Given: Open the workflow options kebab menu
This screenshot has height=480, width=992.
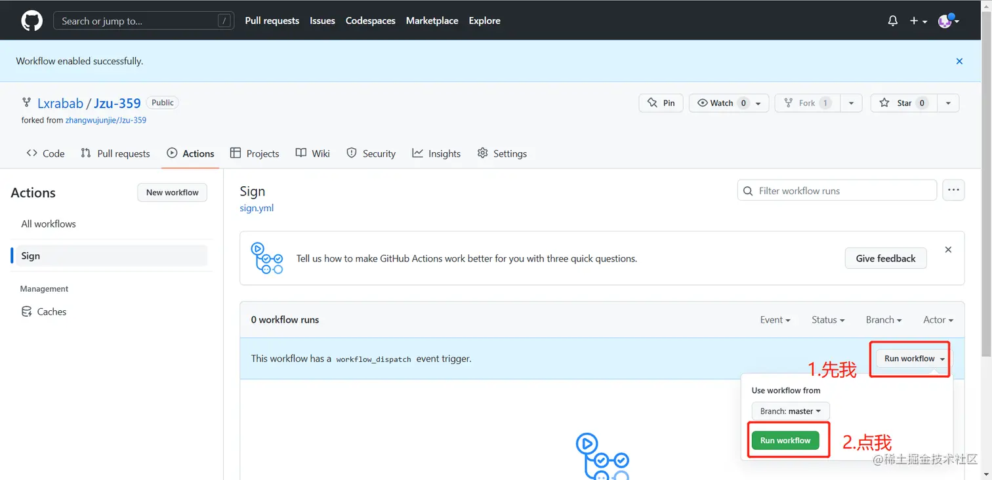Looking at the screenshot, I should click(x=953, y=191).
